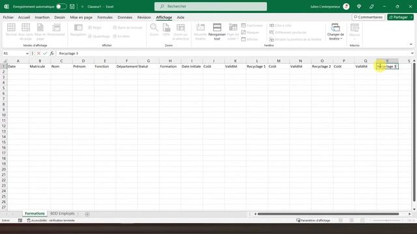Open the Navigation pane icon
This screenshot has width=417, height=234.
(78, 27)
